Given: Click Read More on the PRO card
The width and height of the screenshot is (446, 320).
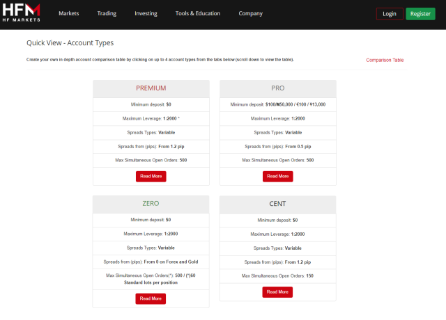Looking at the screenshot, I should (278, 176).
